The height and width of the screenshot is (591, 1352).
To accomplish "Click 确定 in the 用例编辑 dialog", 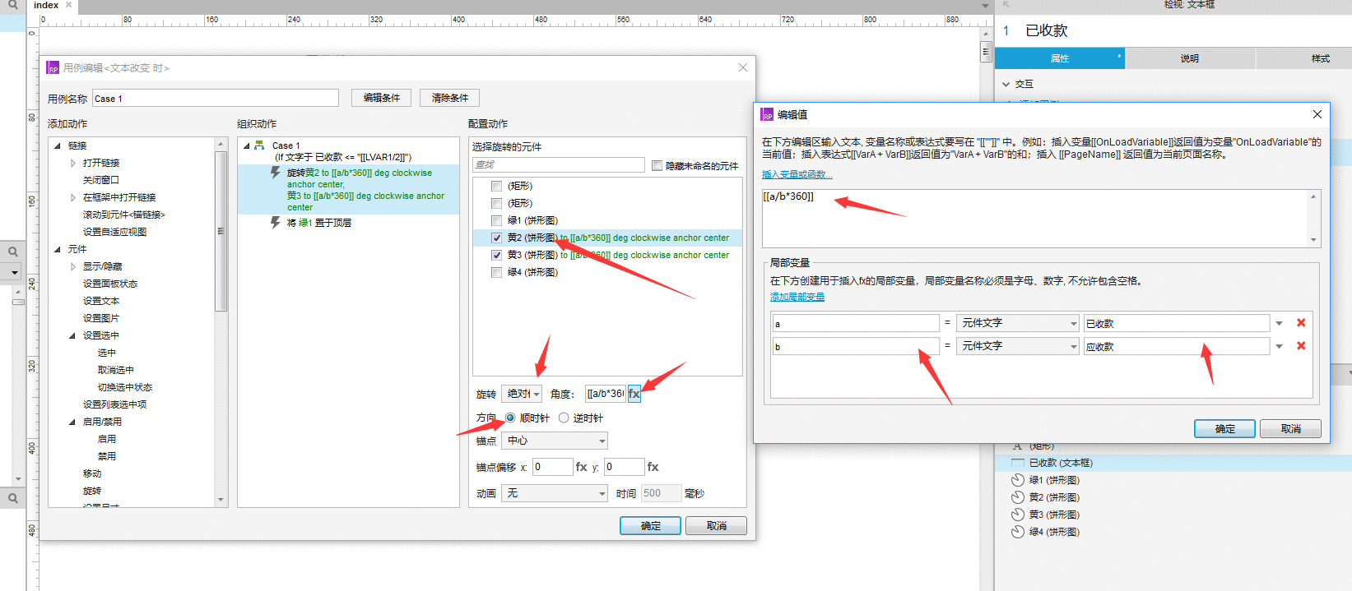I will 650,526.
